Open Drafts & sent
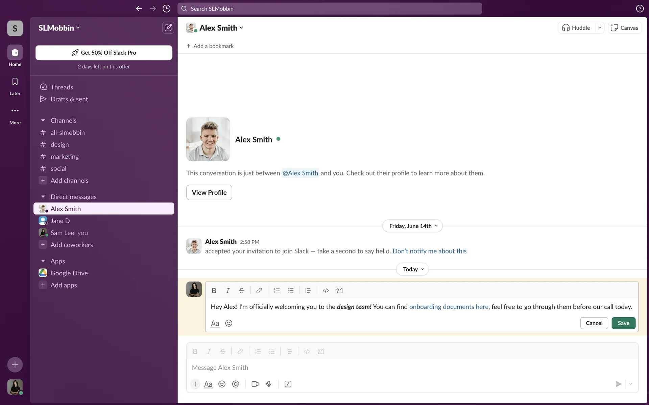This screenshot has height=405, width=649. pyautogui.click(x=69, y=99)
